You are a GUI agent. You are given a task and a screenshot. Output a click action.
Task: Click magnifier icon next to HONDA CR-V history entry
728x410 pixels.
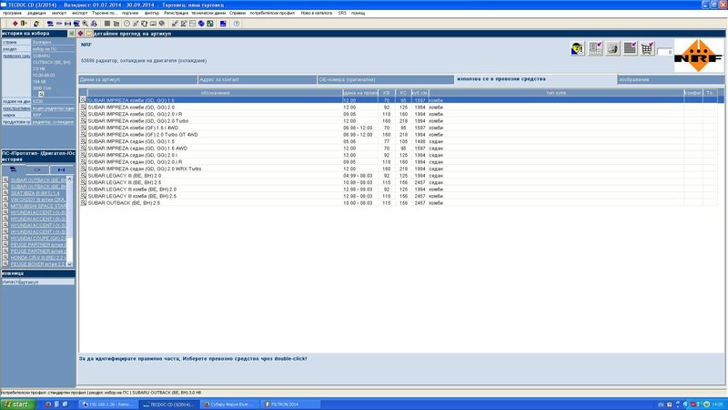(x=5, y=257)
